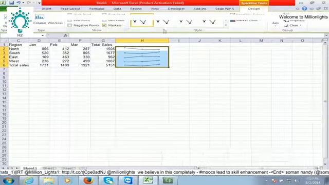Select cell with value 5151

[103, 65]
